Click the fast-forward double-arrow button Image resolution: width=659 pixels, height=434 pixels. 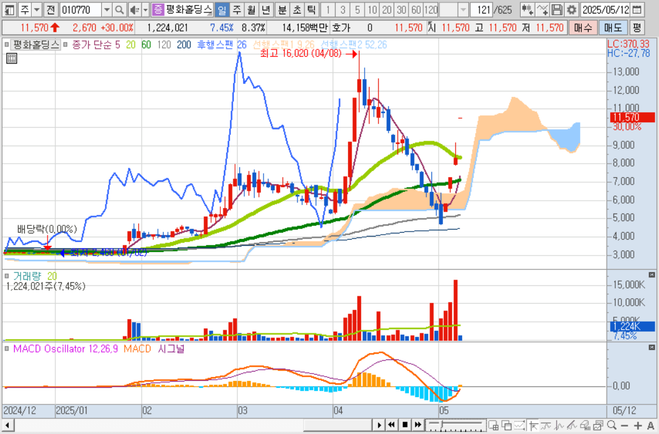(417, 425)
